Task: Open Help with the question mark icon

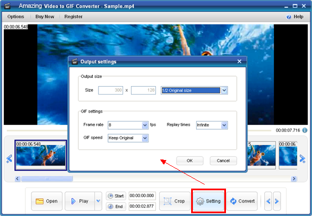Action: click(295, 17)
